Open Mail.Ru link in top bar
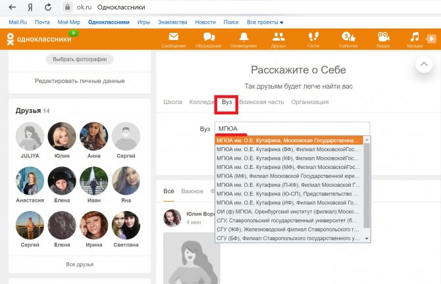This screenshot has width=441, height=284. [18, 22]
